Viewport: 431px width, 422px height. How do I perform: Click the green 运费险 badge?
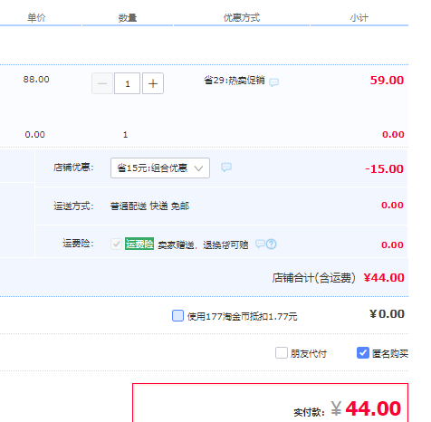139,244
